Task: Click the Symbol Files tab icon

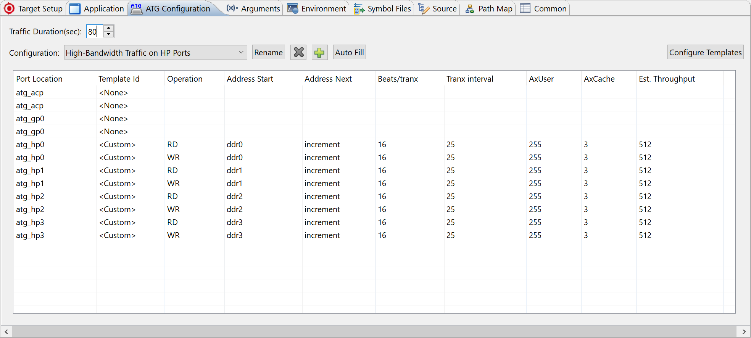Action: coord(359,8)
